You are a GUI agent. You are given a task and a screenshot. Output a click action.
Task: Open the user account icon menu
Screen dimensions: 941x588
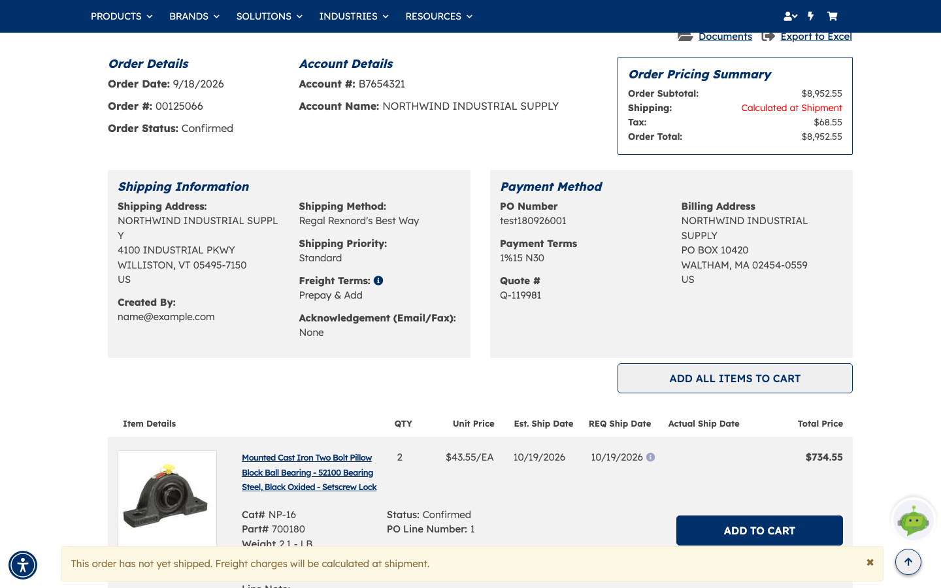[790, 16]
